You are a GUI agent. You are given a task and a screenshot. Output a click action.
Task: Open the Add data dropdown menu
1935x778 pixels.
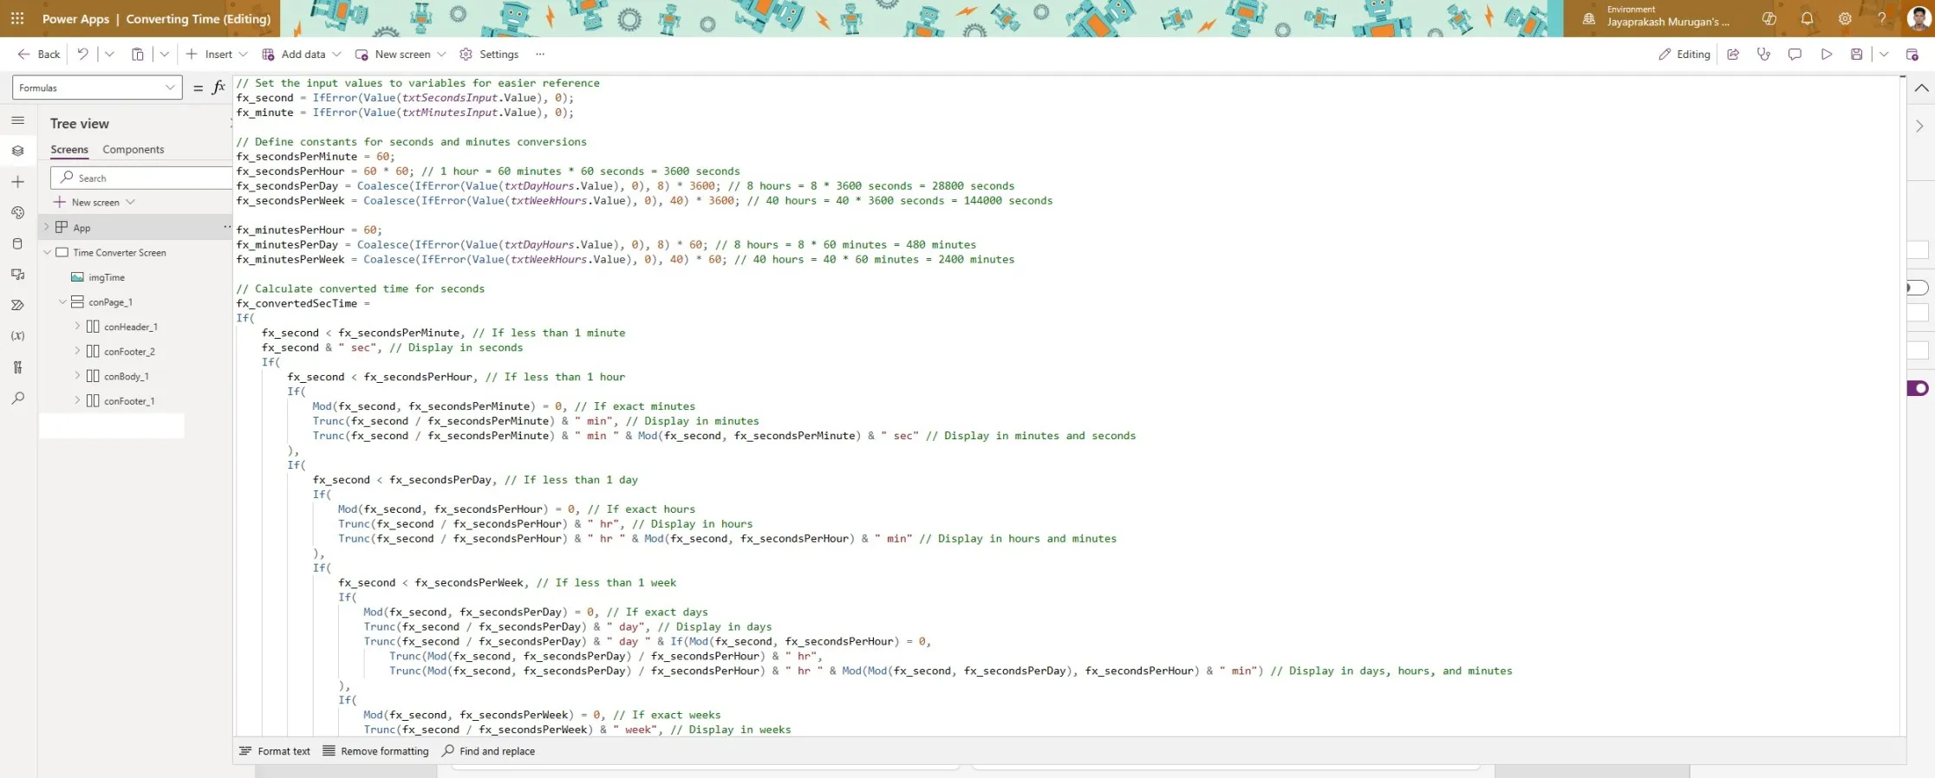[x=302, y=55]
